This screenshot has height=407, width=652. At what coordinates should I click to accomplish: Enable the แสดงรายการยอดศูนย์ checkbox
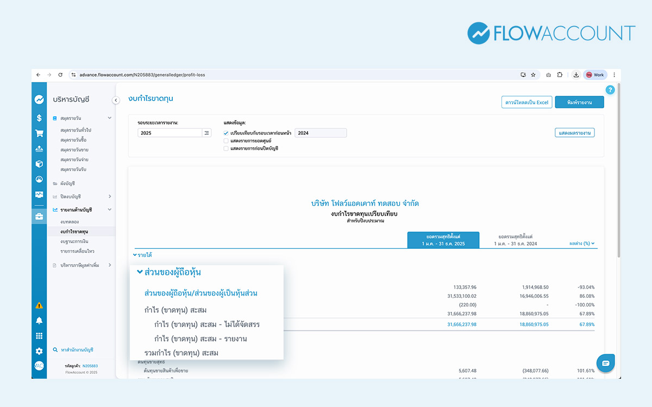226,141
